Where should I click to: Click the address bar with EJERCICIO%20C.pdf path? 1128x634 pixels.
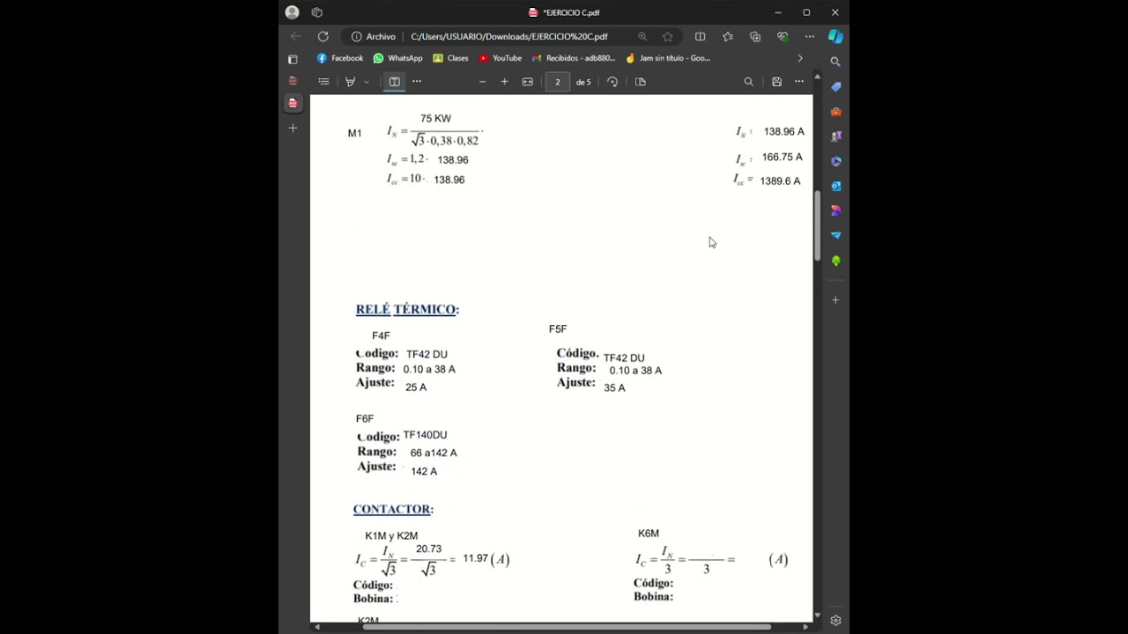coord(509,36)
